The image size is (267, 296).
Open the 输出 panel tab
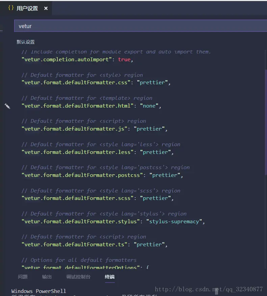47,277
